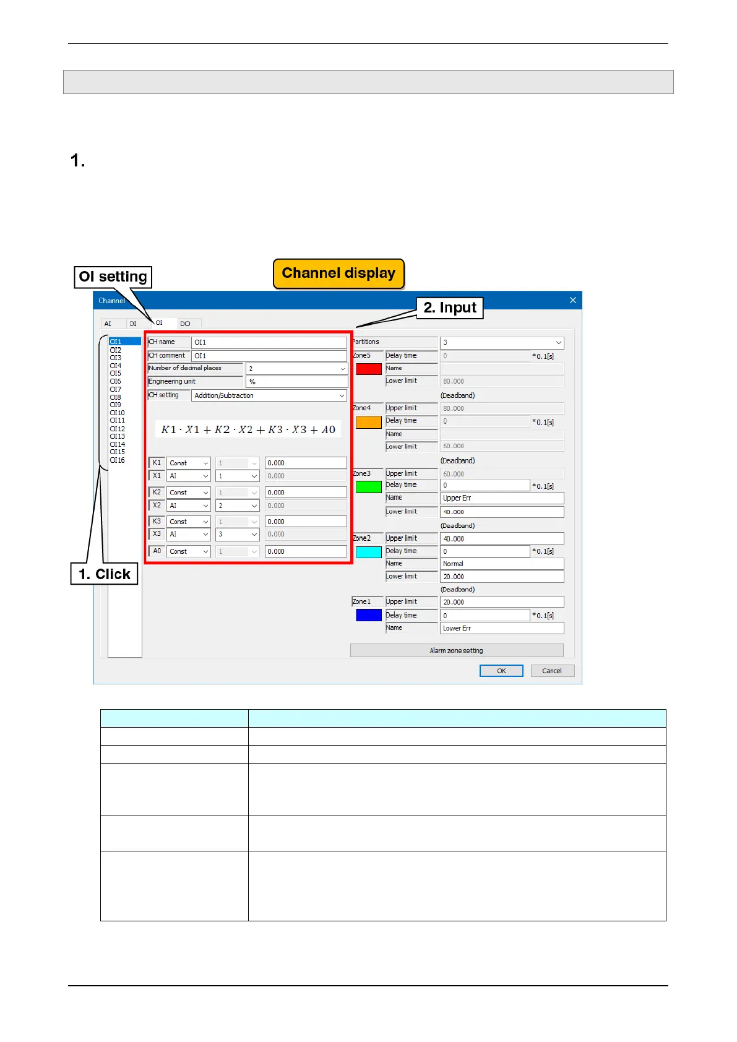
Task: Click the K2 value field
Action: pos(306,493)
